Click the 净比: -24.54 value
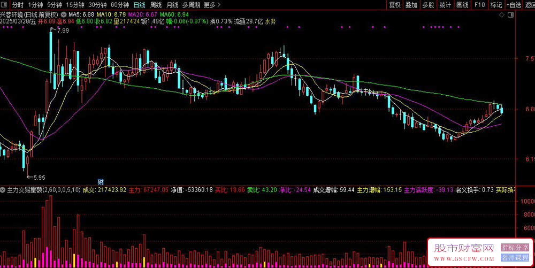Viewport: 535px width, 268px height. tap(295, 190)
